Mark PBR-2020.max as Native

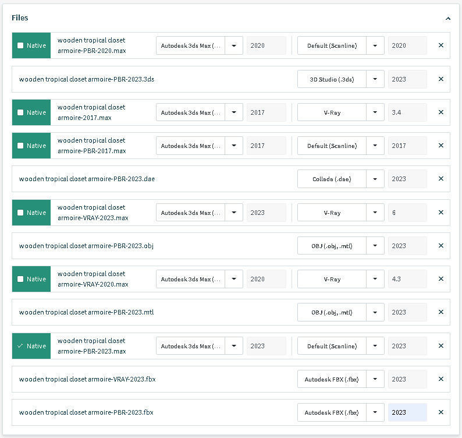pos(21,45)
